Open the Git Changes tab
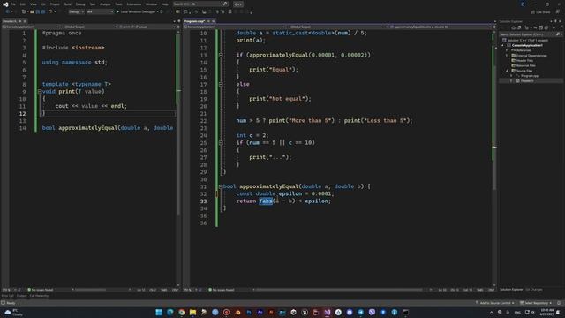 coord(534,290)
